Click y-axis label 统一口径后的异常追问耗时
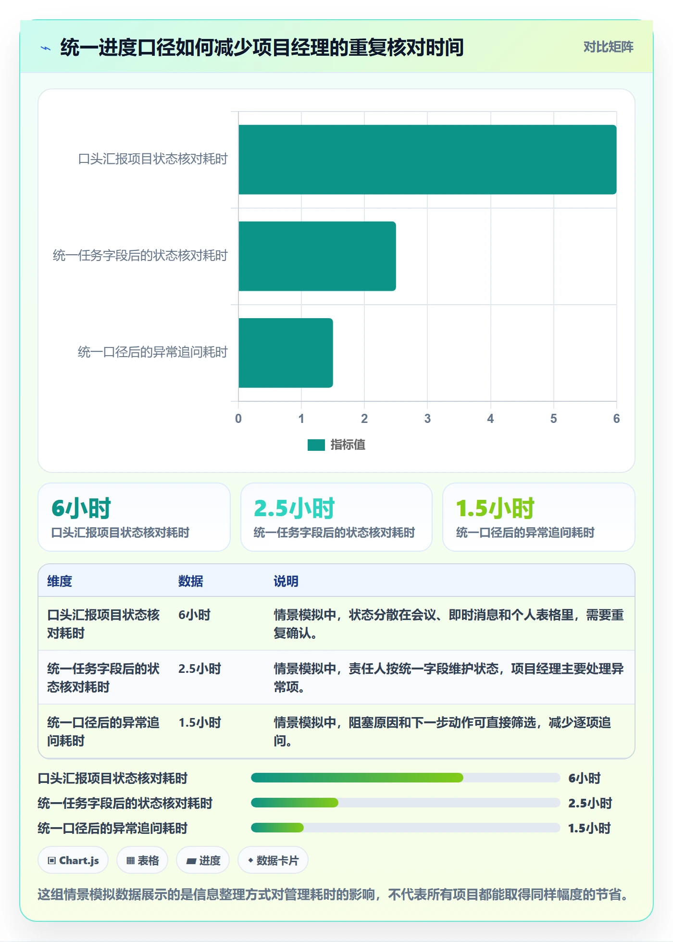The image size is (673, 942). pos(153,352)
